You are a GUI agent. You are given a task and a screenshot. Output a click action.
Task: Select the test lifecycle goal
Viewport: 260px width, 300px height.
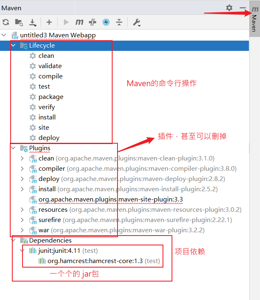point(44,87)
